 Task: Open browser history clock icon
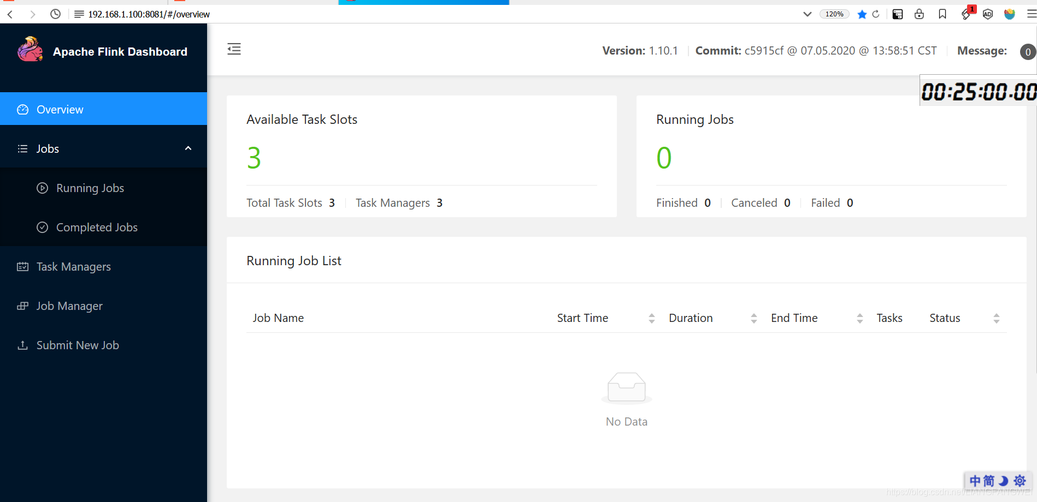tap(55, 14)
